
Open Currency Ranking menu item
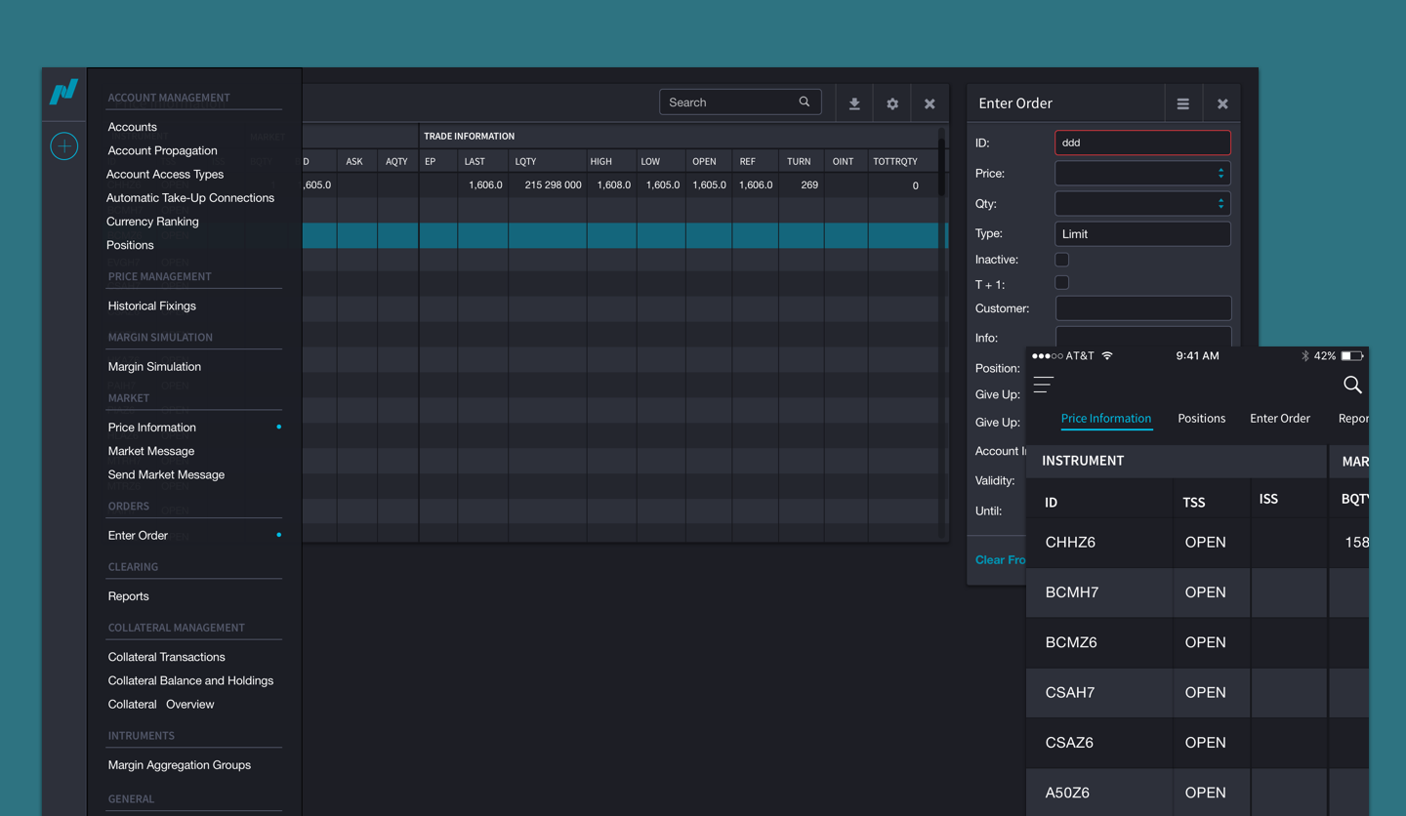(x=152, y=222)
